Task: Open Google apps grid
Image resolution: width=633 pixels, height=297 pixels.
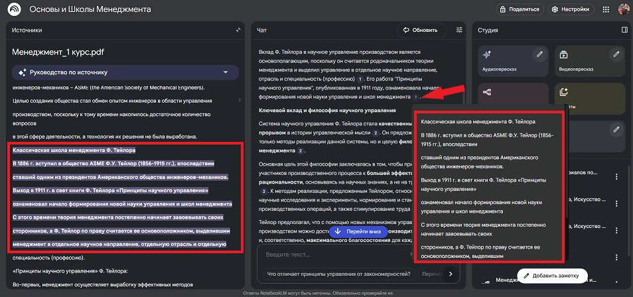Action: (x=605, y=9)
